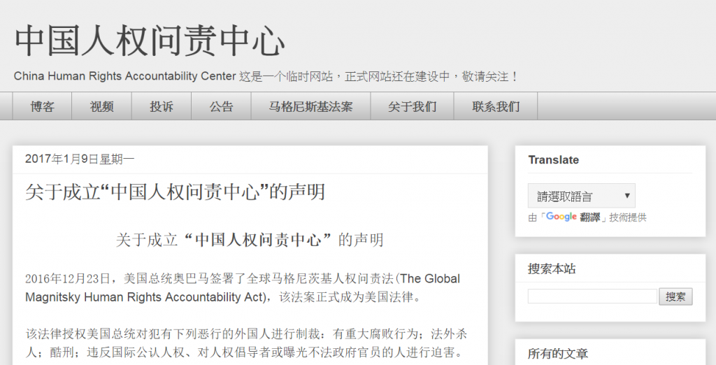Viewport: 716px width, 365px height.
Task: Click the site title 中国人权问责中心
Action: [x=150, y=41]
